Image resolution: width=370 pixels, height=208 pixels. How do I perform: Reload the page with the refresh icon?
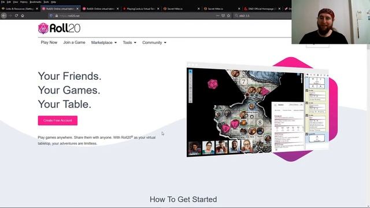(x=16, y=16)
